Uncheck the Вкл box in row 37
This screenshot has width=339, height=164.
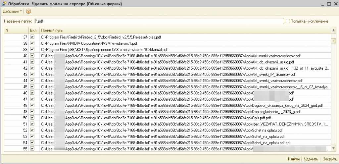[x=32, y=37]
